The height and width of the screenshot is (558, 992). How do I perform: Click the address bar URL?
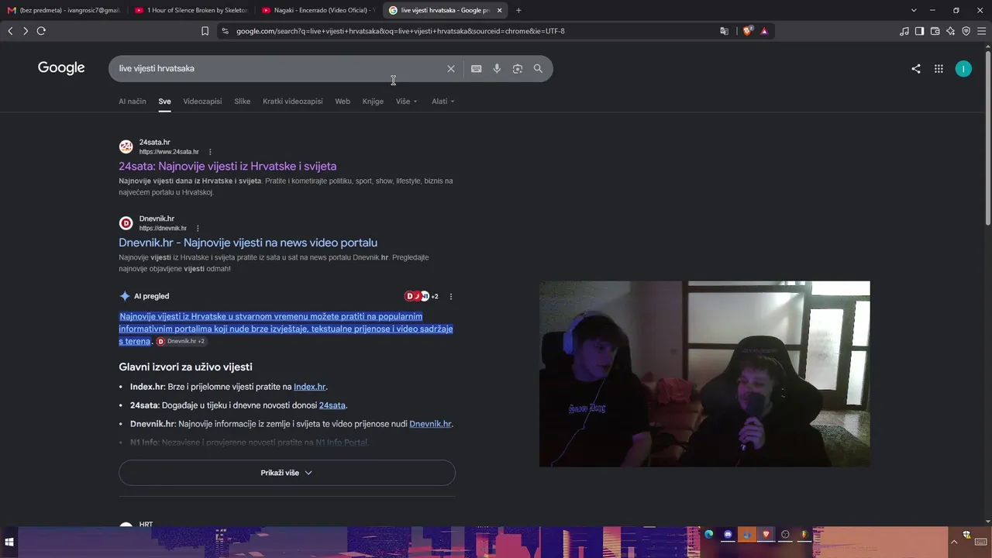[401, 31]
